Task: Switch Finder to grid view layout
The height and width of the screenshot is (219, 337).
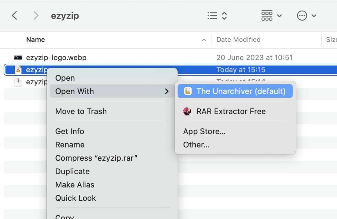Action: 267,15
